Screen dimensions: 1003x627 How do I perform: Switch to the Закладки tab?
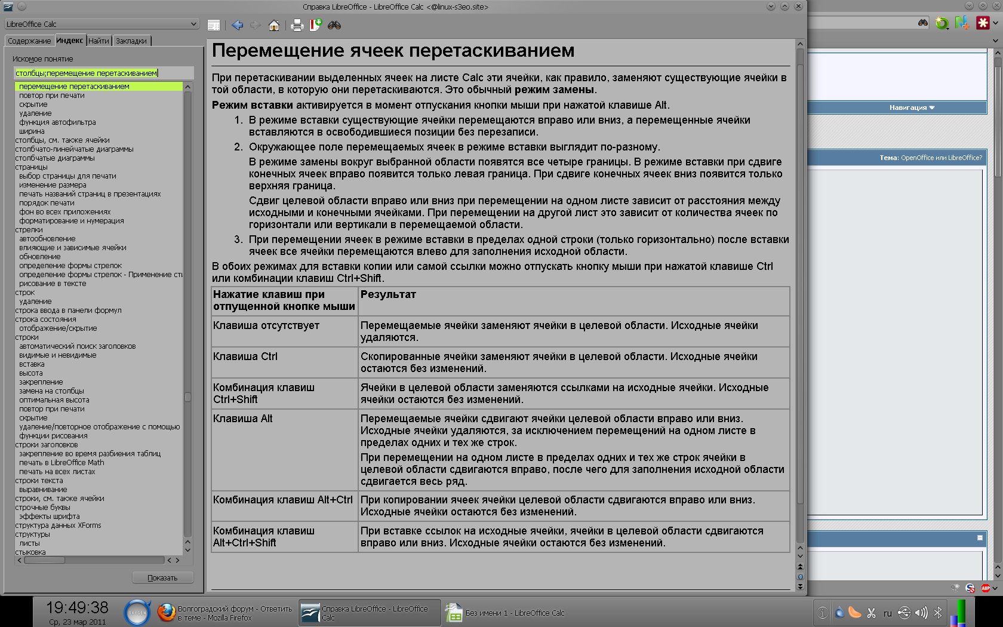[x=131, y=41]
